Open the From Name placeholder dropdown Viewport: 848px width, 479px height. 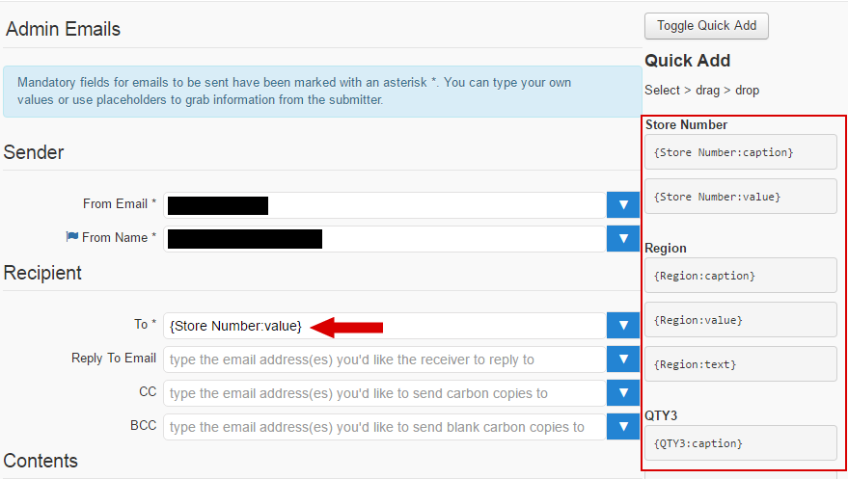pyautogui.click(x=623, y=239)
